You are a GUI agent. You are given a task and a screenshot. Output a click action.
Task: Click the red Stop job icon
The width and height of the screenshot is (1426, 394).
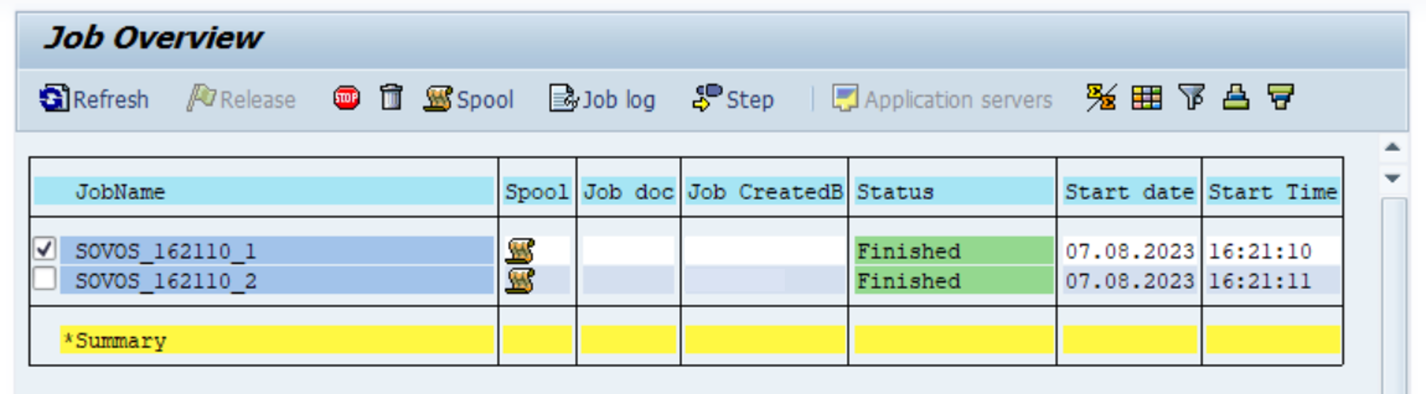(x=347, y=98)
